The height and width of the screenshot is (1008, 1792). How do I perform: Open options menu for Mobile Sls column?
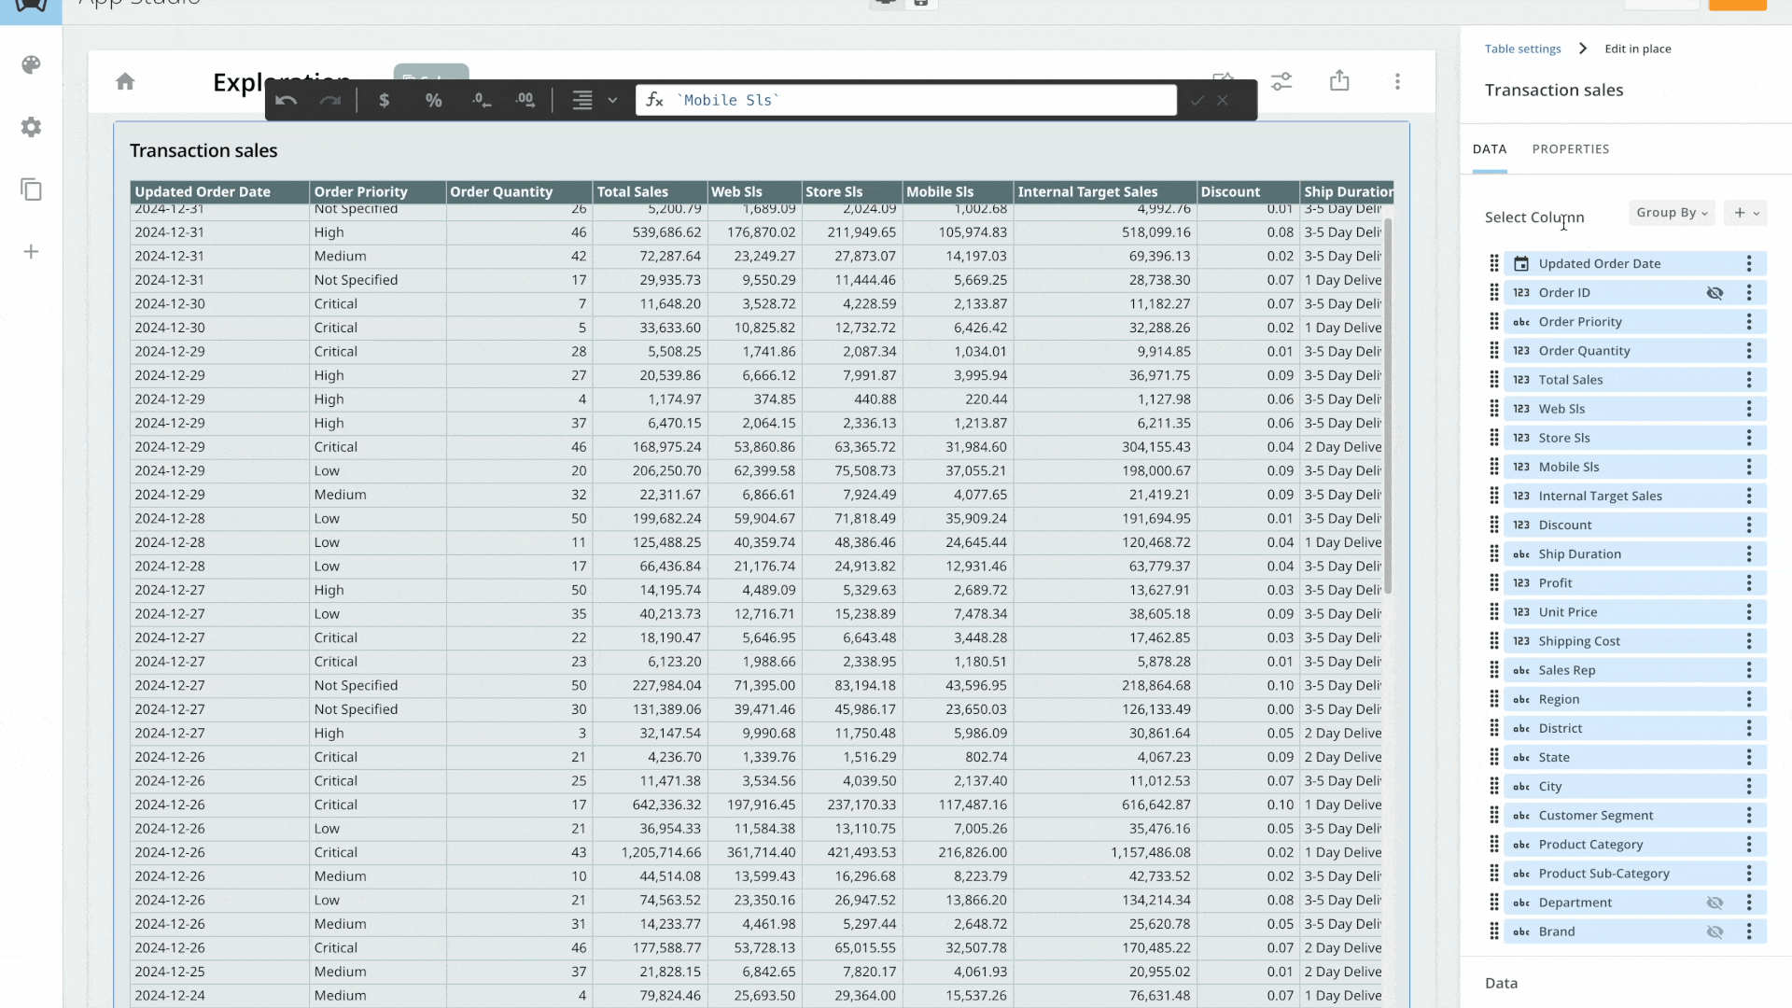point(1749,467)
